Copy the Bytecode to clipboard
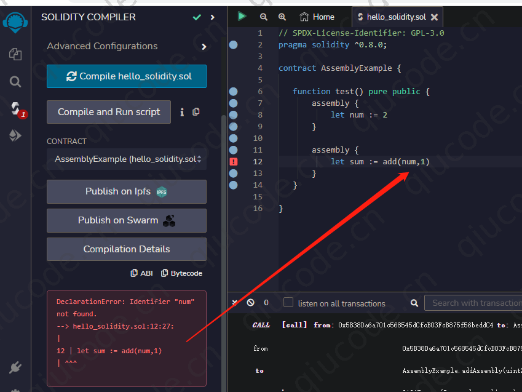 pos(181,273)
